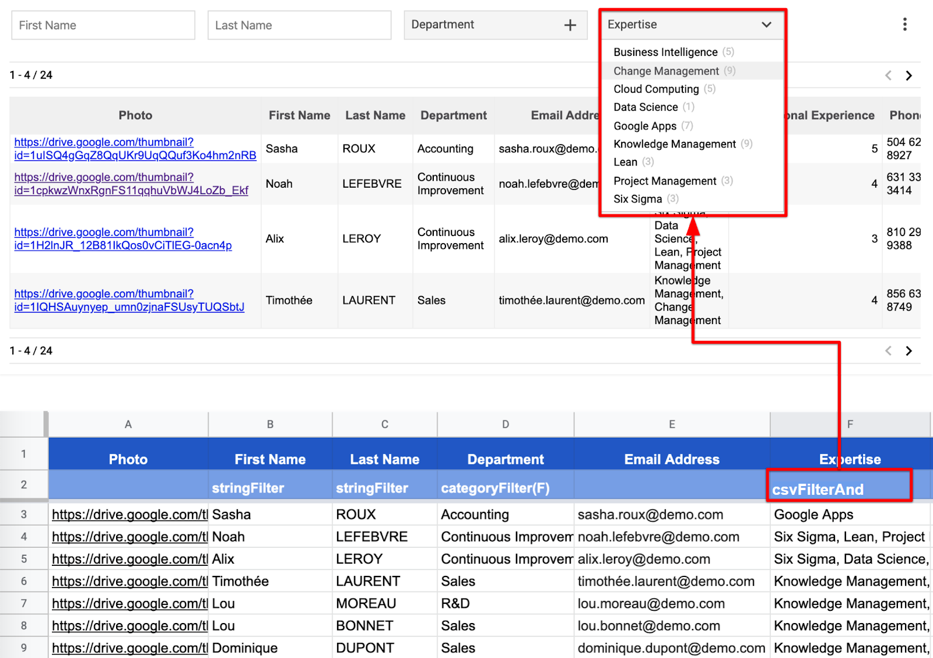Collapse the Expertise dropdown chevron
The height and width of the screenshot is (658, 933).
click(x=766, y=24)
